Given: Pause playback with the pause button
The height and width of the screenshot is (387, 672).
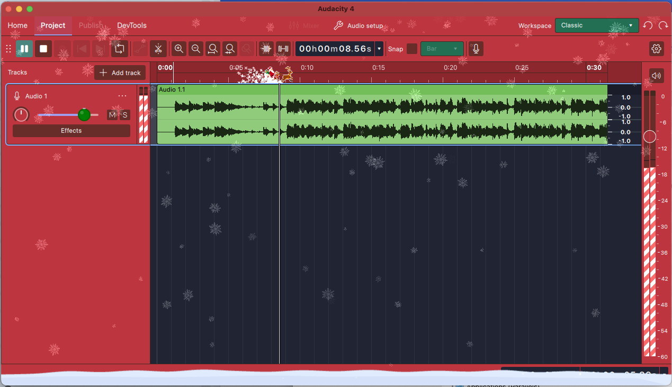Looking at the screenshot, I should [24, 49].
